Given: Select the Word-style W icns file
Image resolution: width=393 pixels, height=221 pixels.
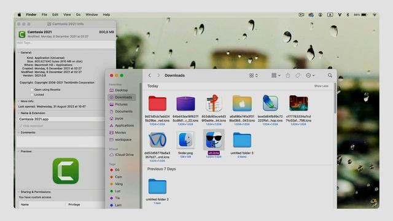Looking at the screenshot, I should [157, 140].
